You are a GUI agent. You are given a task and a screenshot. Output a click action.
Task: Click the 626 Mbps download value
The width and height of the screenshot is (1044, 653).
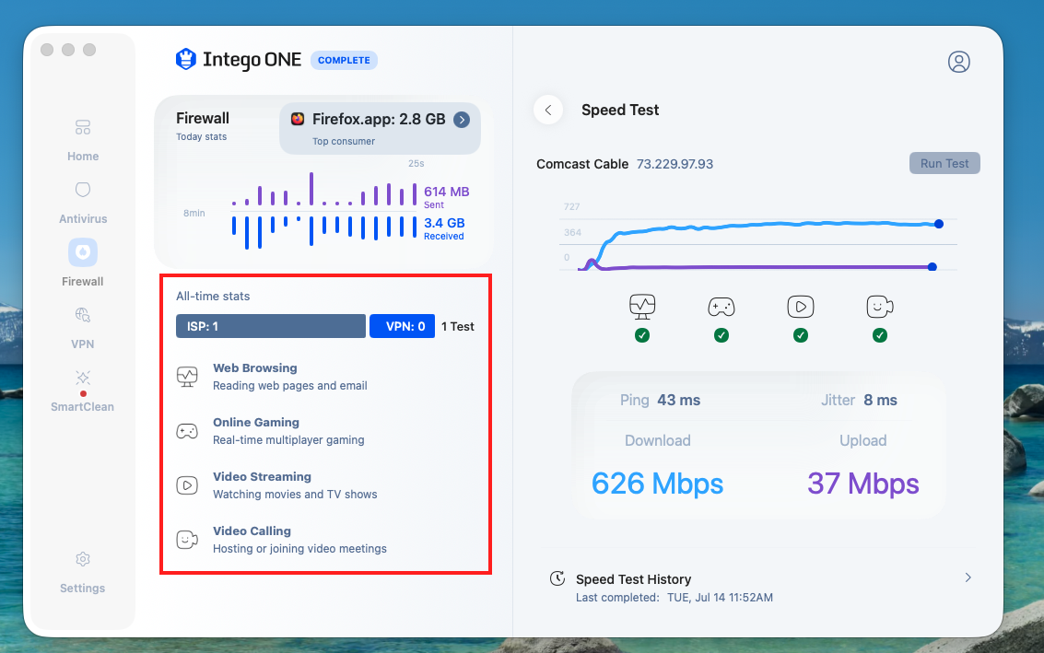pos(657,484)
